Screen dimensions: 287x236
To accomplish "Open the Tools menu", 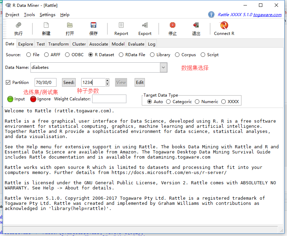I will [x=29, y=15].
